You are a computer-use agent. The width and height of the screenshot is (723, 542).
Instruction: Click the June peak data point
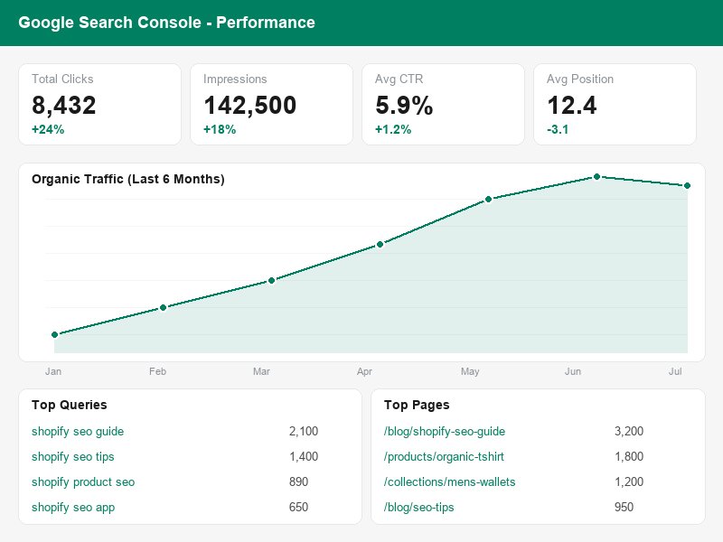tap(596, 176)
